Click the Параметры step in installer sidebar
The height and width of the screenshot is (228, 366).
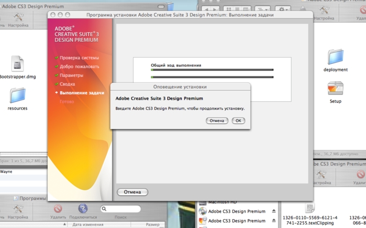[71, 75]
